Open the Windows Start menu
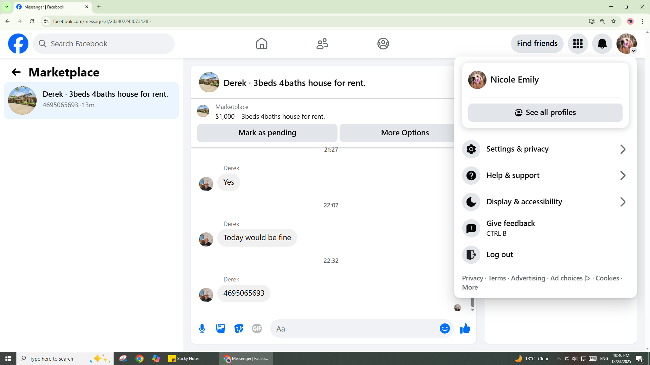 coord(8,359)
